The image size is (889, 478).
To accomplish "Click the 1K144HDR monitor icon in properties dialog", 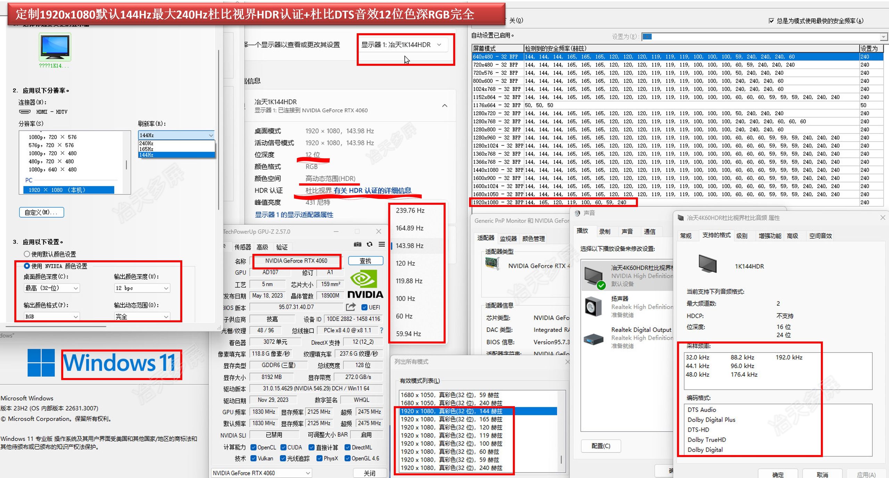I will 707,264.
